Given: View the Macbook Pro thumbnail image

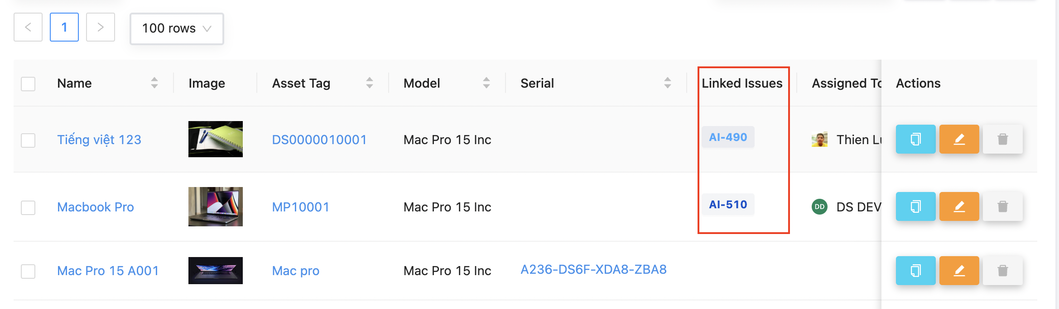Looking at the screenshot, I should pyautogui.click(x=216, y=206).
